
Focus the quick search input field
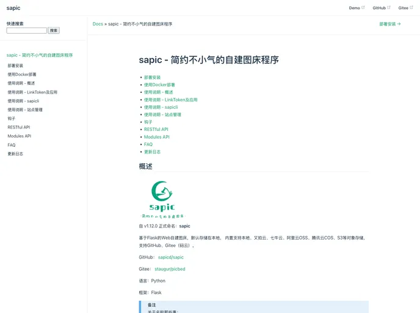tap(26, 31)
